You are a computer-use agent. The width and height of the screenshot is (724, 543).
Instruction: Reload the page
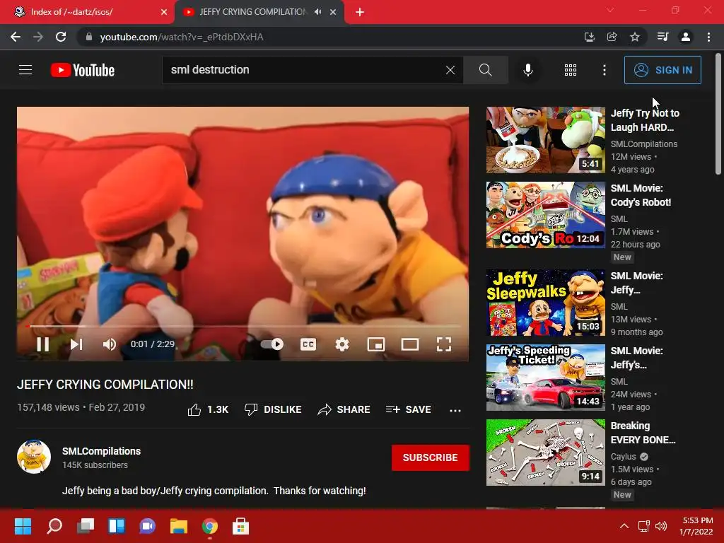point(61,37)
